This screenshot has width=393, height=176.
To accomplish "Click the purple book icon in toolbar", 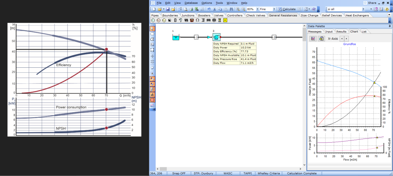I will [x=314, y=9].
